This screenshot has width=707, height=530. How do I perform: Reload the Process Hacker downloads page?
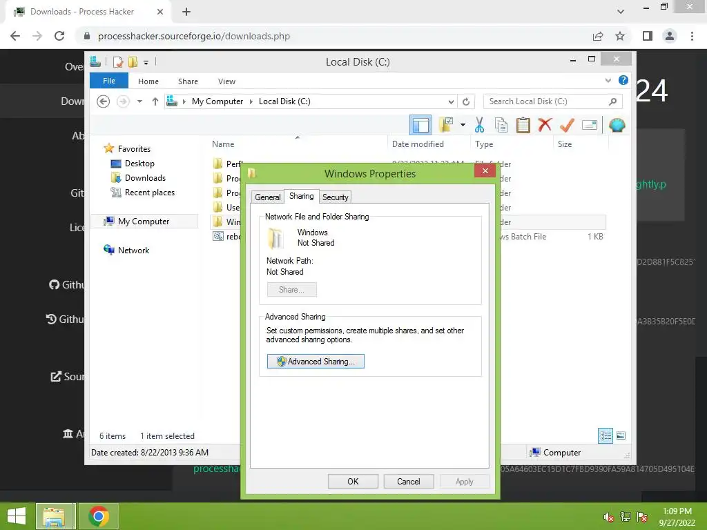[x=59, y=36]
